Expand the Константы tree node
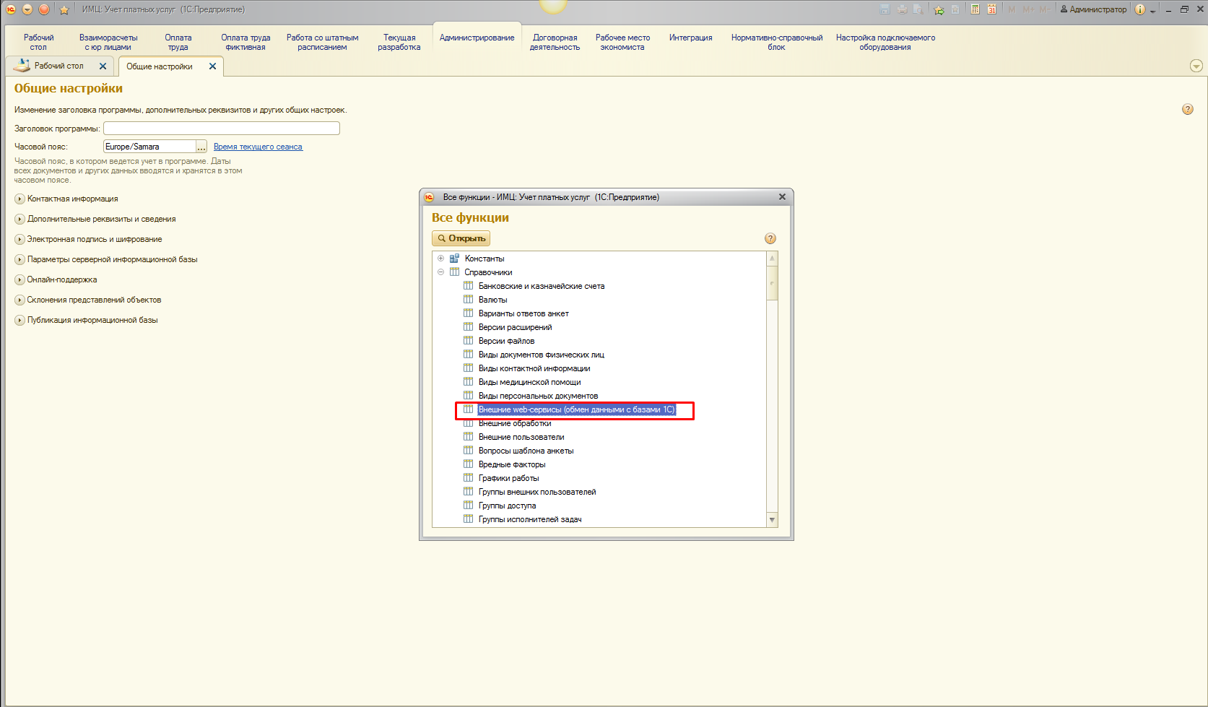 (440, 259)
